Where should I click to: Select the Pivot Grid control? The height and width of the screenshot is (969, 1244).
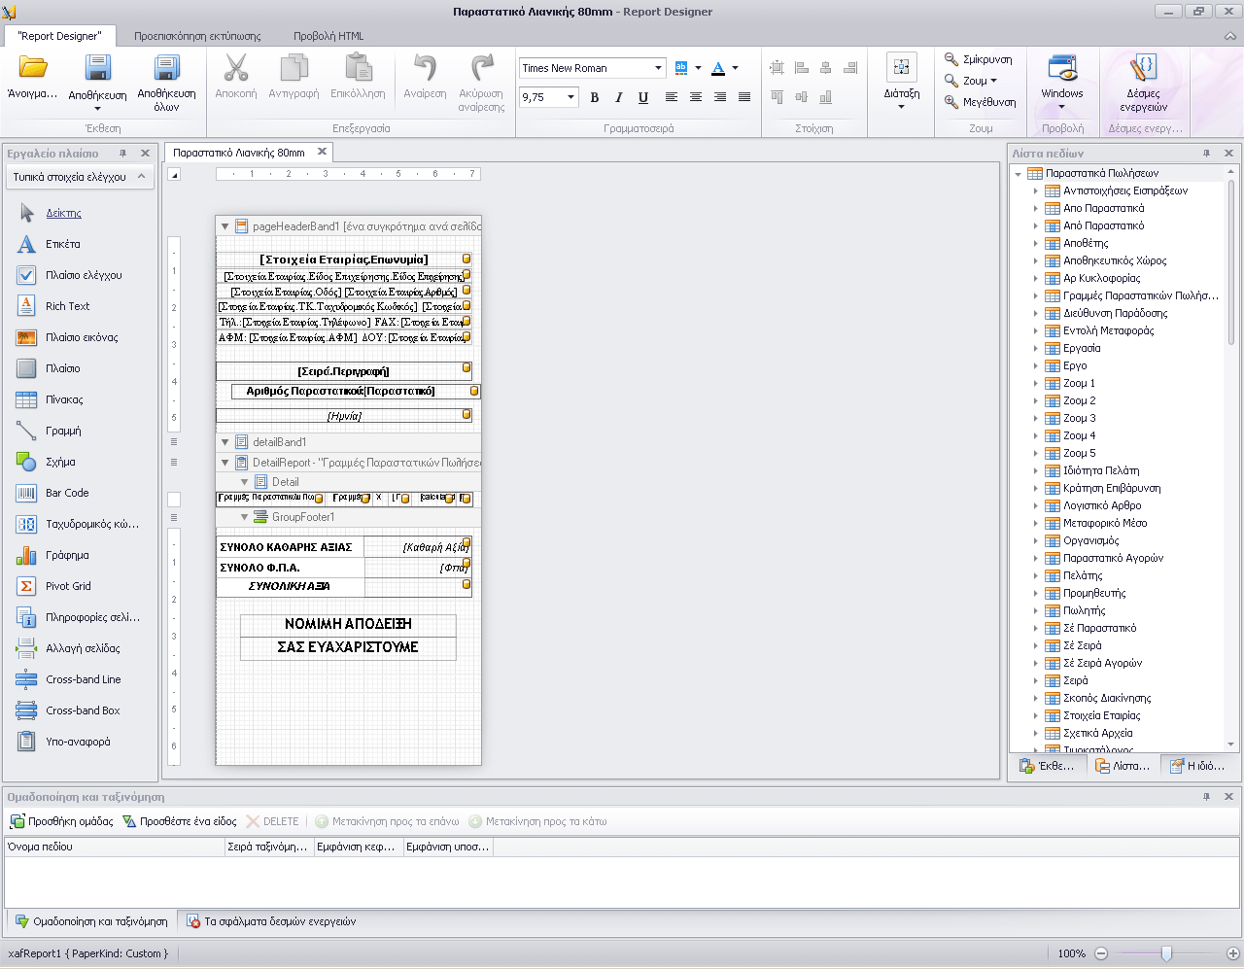(x=68, y=586)
